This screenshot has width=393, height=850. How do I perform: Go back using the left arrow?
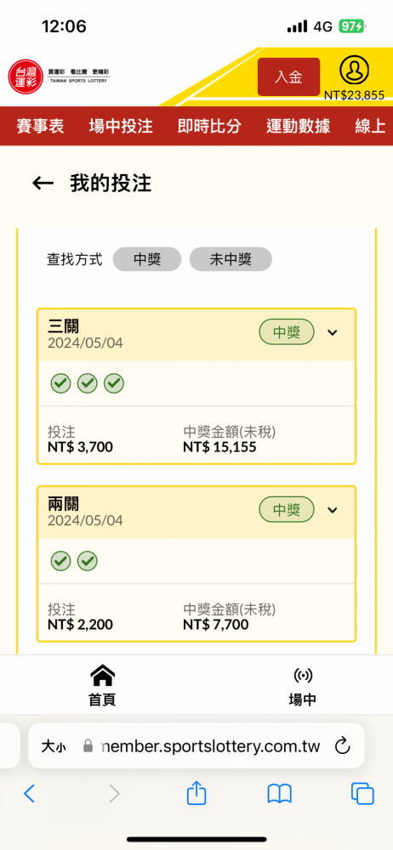pyautogui.click(x=43, y=184)
